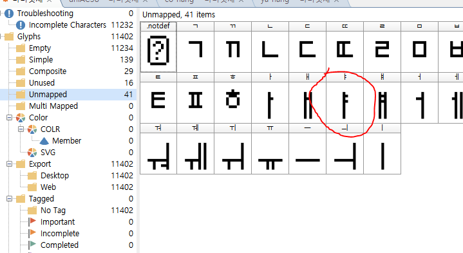Select the ㅟ glyph cell

(233, 149)
